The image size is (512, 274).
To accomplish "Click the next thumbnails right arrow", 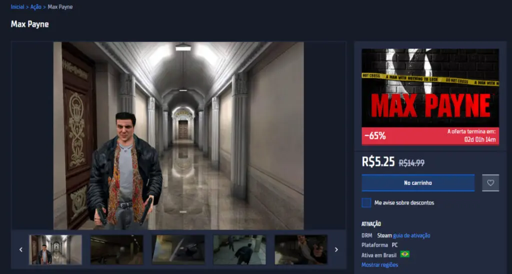I will point(336,249).
